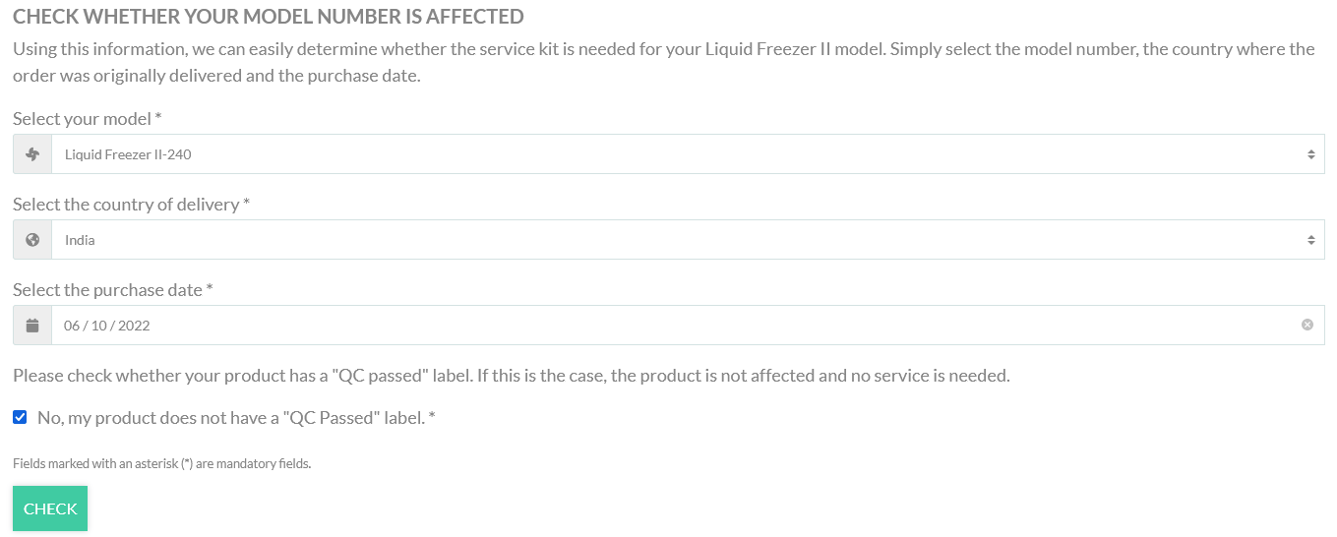Click inside the purchase date input field
Viewport: 1337px width, 537px height.
pos(688,326)
